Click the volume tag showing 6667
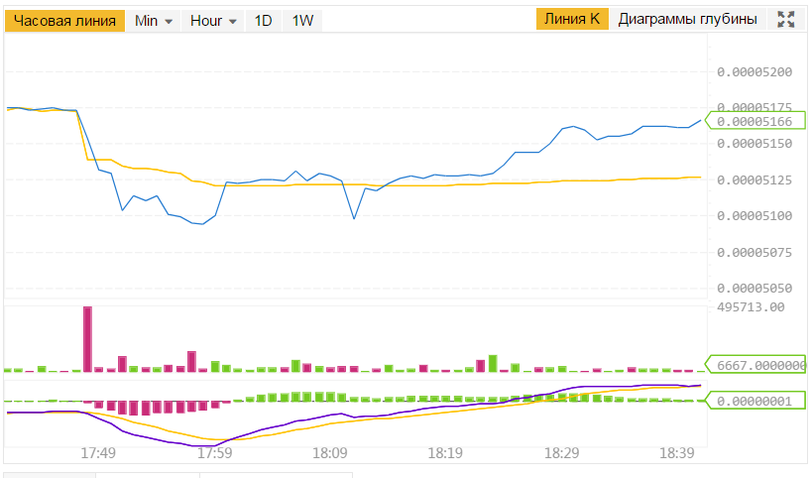Screen dimensions: 812x478 (x=758, y=364)
